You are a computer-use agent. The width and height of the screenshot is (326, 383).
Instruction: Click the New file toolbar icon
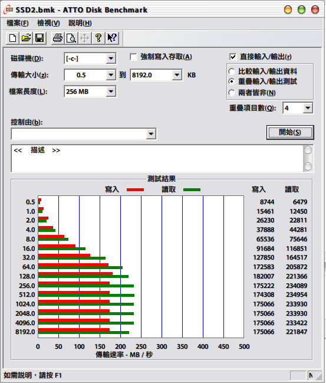click(13, 38)
